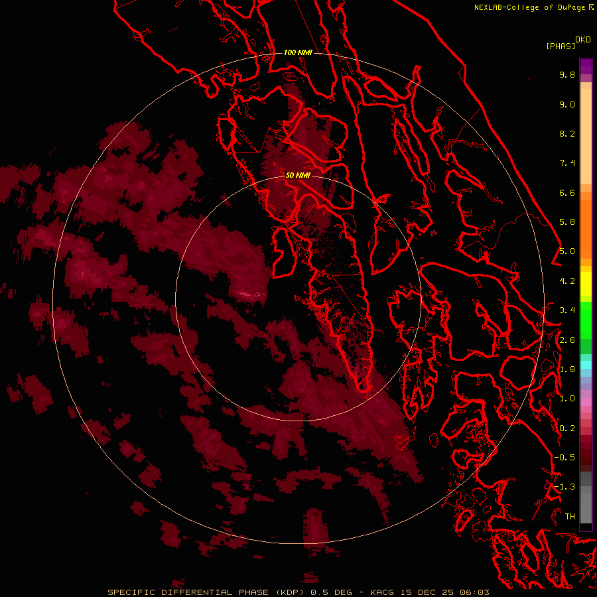Click the [PHAS] label above color bar
Screen dimensions: 597x597
coord(561,46)
